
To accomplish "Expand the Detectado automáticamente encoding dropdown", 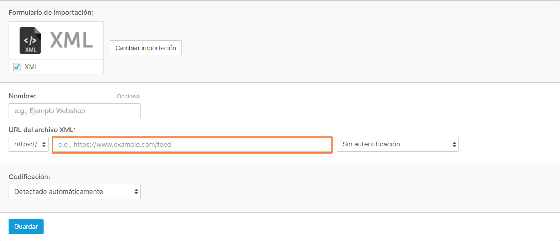I will coord(75,192).
